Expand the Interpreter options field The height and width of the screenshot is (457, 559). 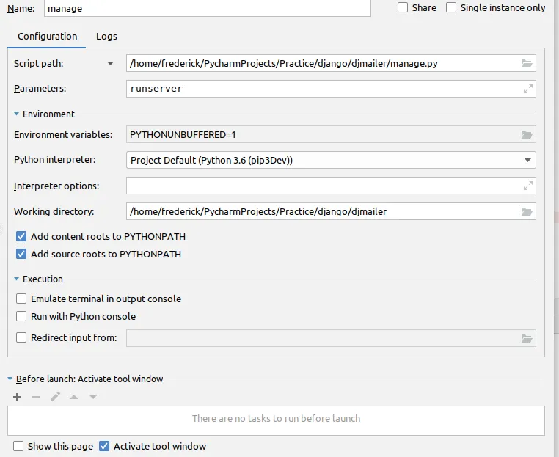click(x=527, y=186)
